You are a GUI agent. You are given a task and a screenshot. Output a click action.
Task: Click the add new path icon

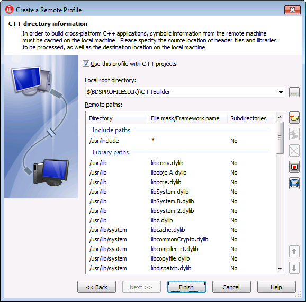294,118
